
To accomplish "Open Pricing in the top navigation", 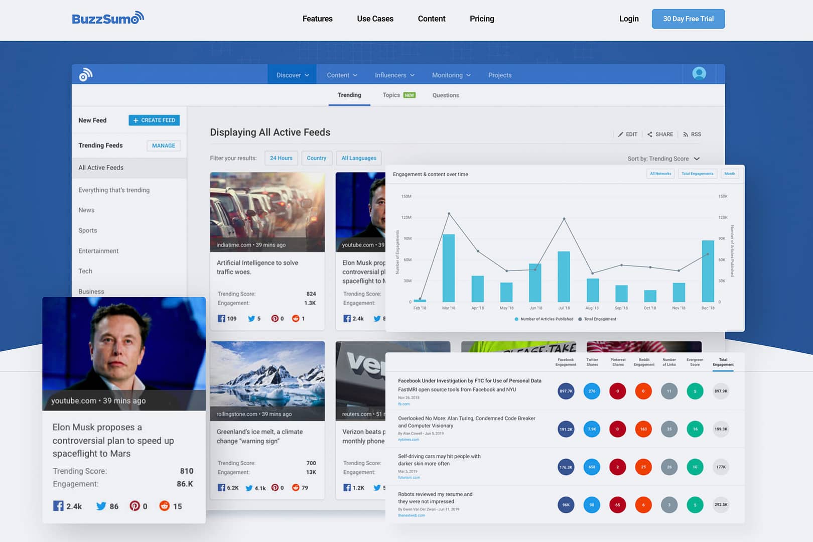I will (482, 19).
